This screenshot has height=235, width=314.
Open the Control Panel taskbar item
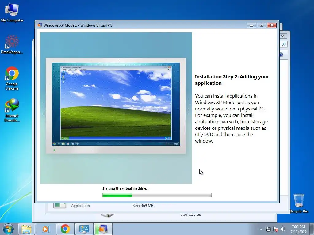click(x=84, y=229)
